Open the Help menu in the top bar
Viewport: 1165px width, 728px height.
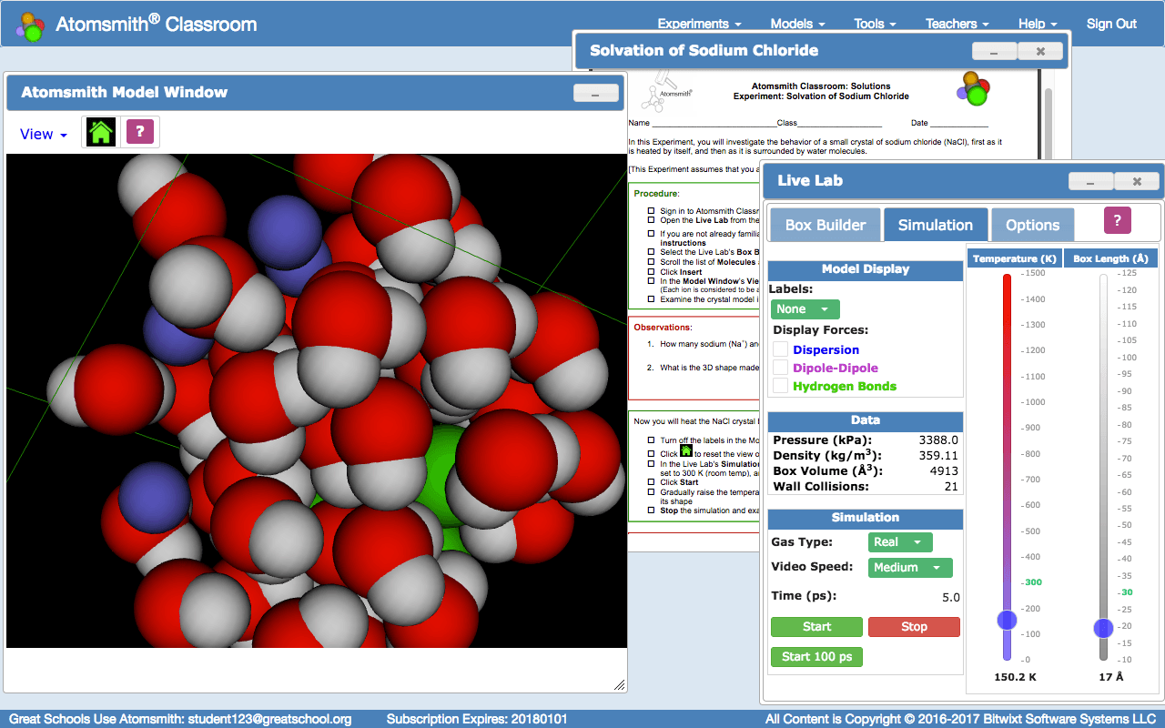click(x=1038, y=24)
